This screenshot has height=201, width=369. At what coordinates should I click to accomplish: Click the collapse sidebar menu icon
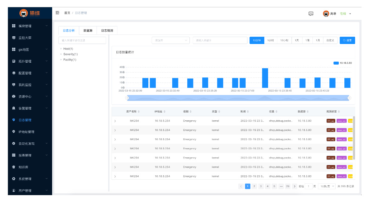[x=57, y=13]
